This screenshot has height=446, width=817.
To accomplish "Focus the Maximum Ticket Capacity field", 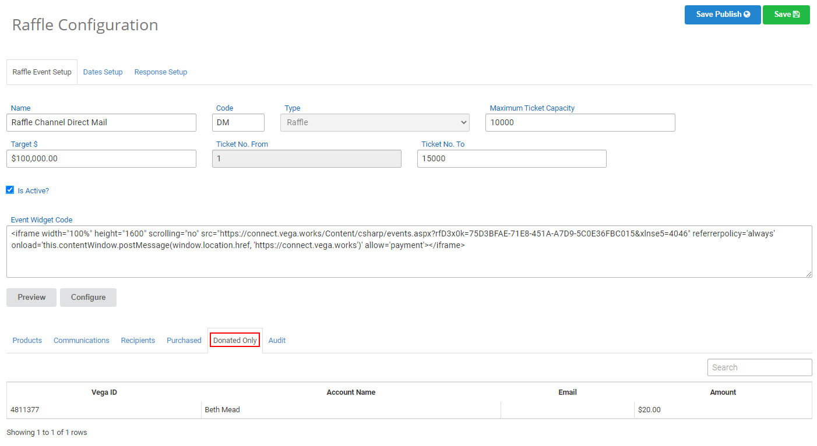I will click(580, 122).
